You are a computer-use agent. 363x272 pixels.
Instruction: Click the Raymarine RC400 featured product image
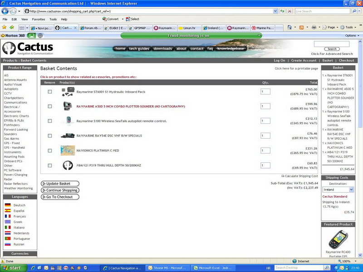[338, 240]
